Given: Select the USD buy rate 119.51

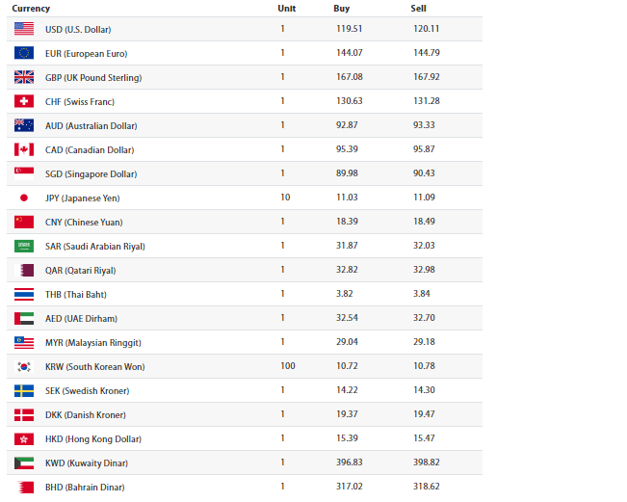Looking at the screenshot, I should coord(349,29).
